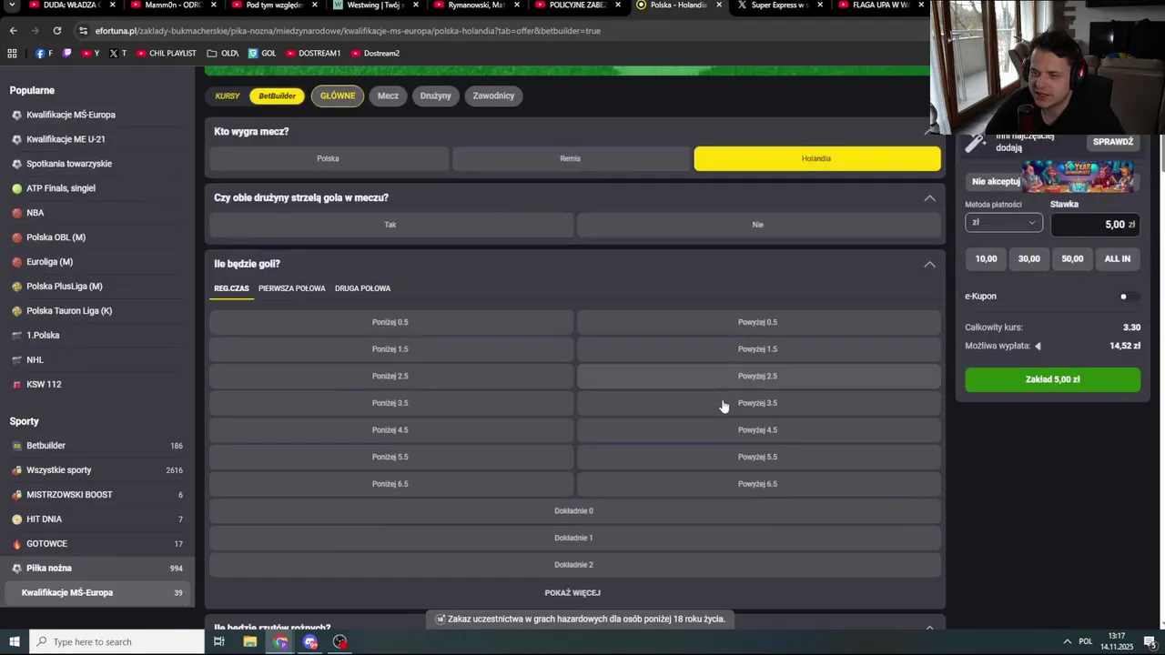Click the Polska PlusLiga volleyball icon
The width and height of the screenshot is (1165, 655).
[16, 287]
